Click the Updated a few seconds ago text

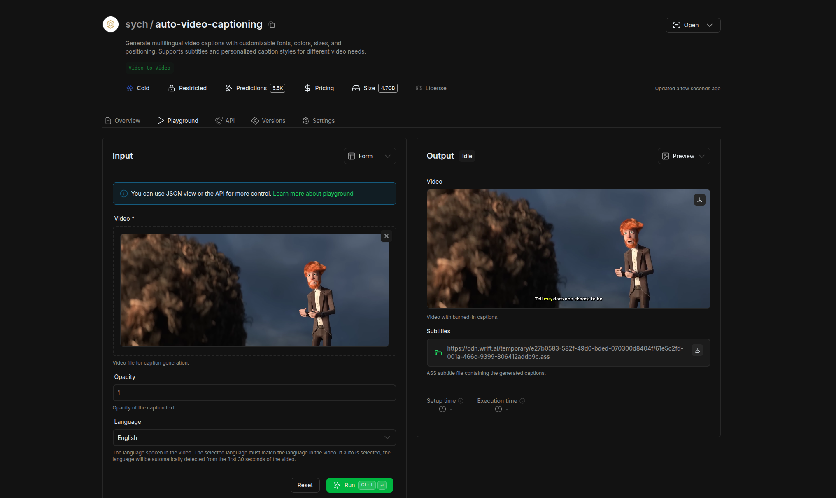pos(687,89)
